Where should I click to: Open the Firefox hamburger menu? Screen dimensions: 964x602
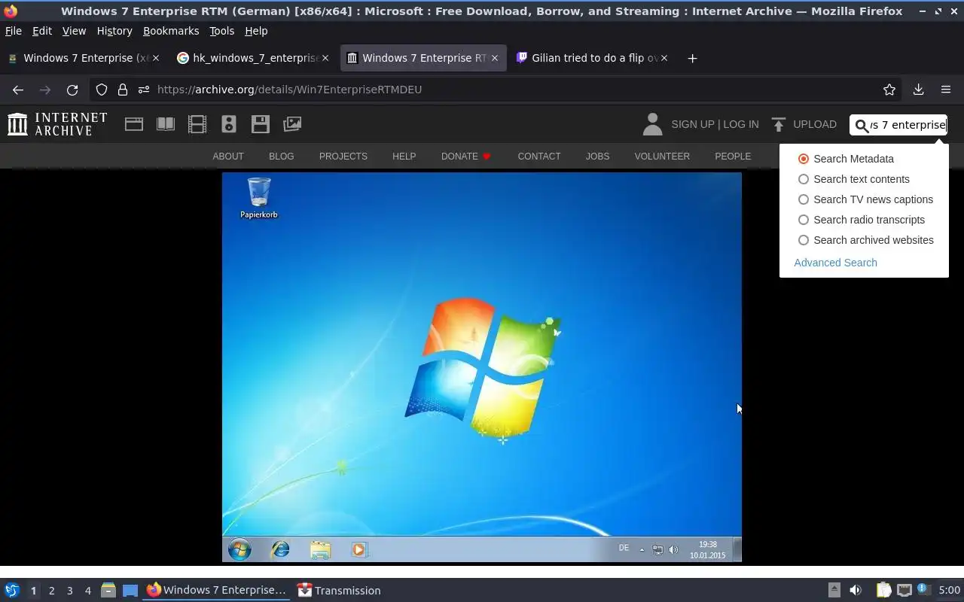point(946,90)
